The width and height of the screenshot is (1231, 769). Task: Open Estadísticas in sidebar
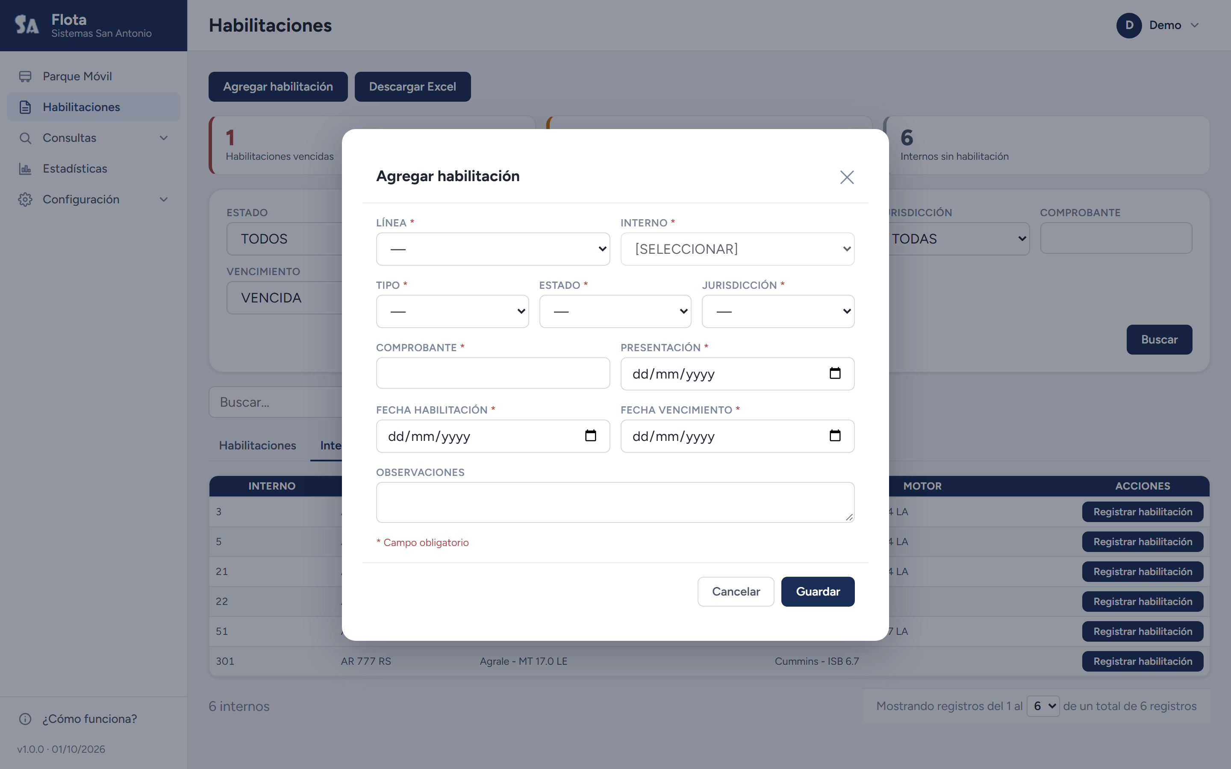[94, 169]
